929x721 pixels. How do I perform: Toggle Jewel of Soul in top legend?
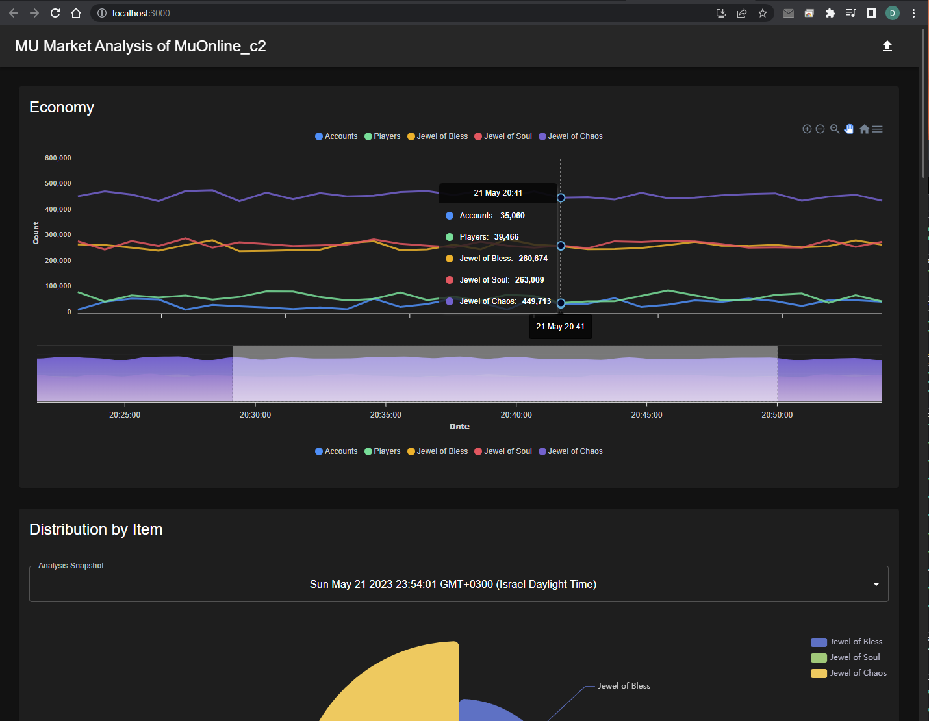tap(503, 136)
